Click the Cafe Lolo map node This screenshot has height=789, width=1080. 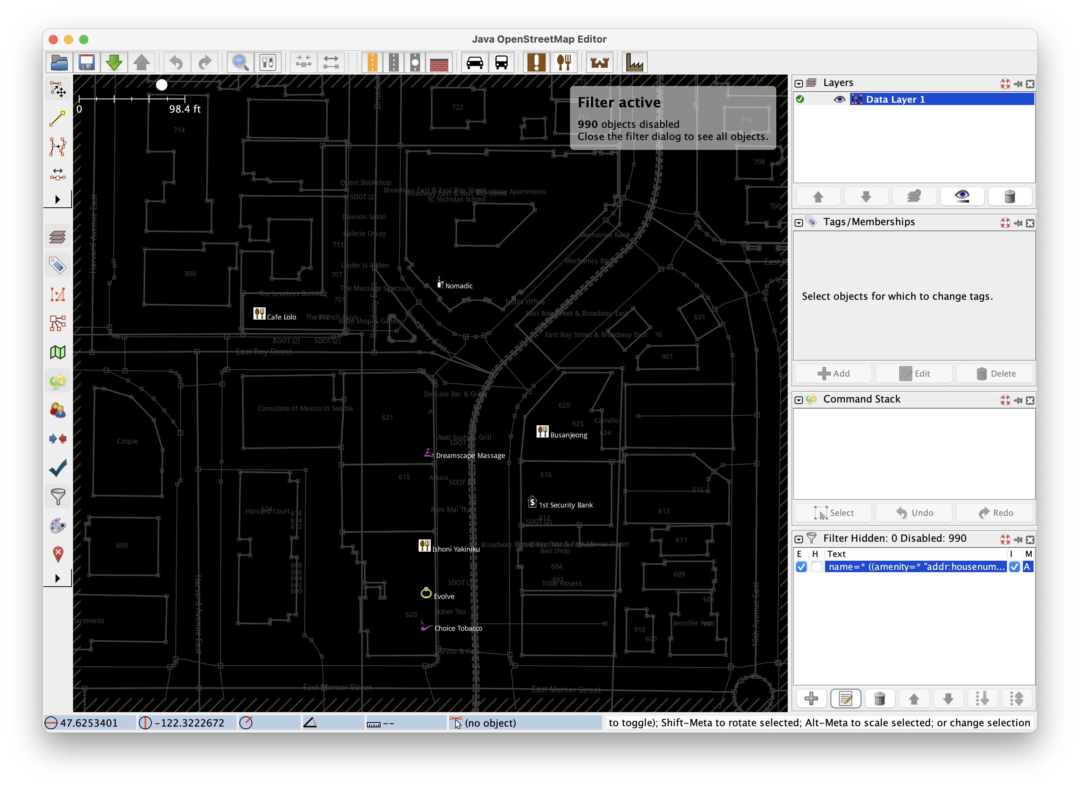click(259, 314)
